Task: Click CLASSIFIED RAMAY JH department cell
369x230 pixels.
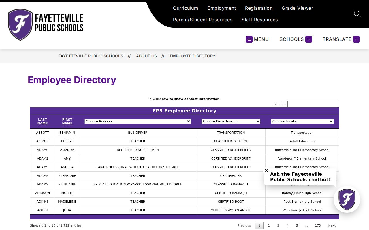Action: [231, 184]
